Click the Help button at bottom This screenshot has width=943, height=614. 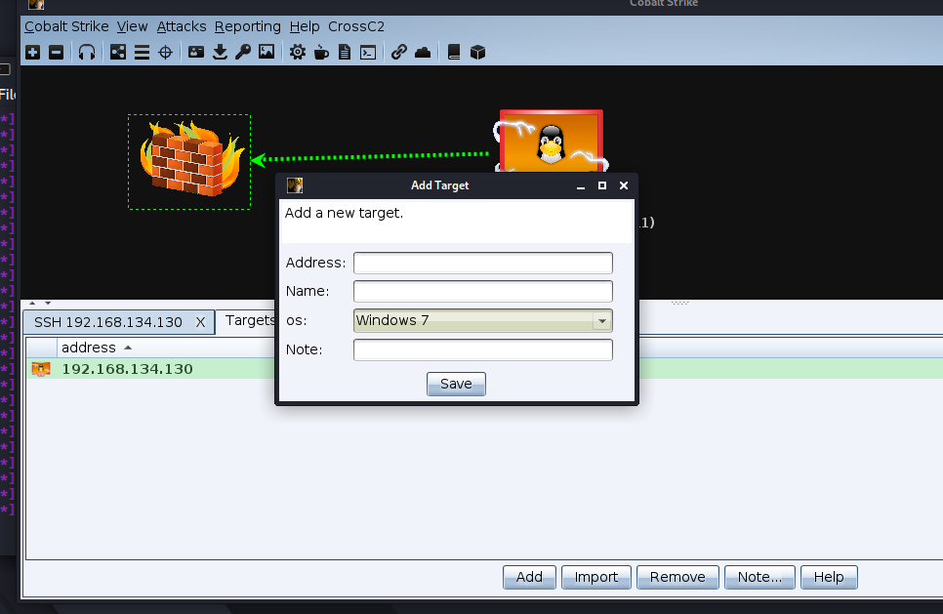point(829,577)
